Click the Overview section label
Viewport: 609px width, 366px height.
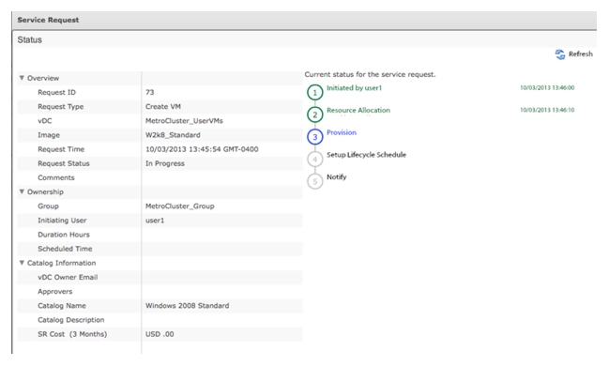pos(43,78)
